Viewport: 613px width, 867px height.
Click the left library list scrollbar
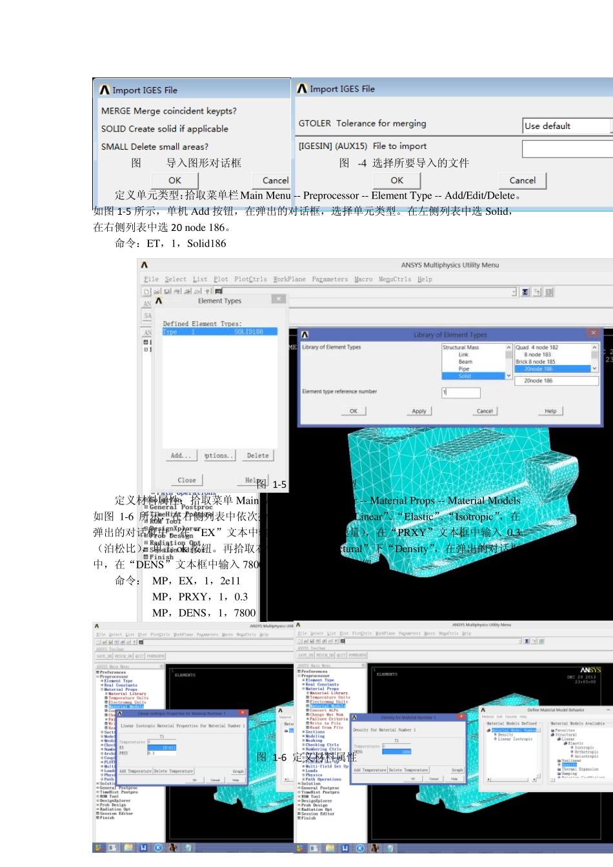tap(508, 361)
